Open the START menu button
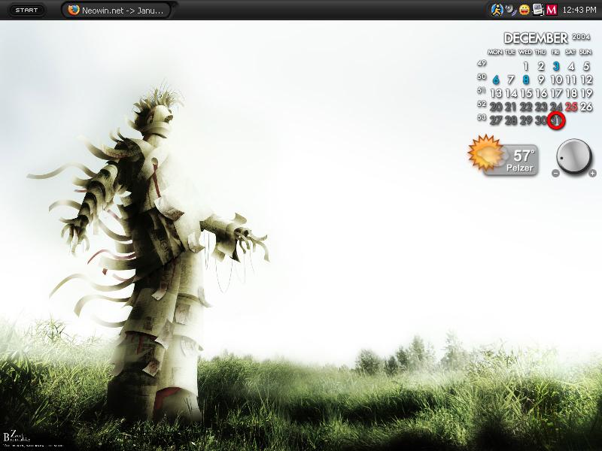 tap(26, 10)
